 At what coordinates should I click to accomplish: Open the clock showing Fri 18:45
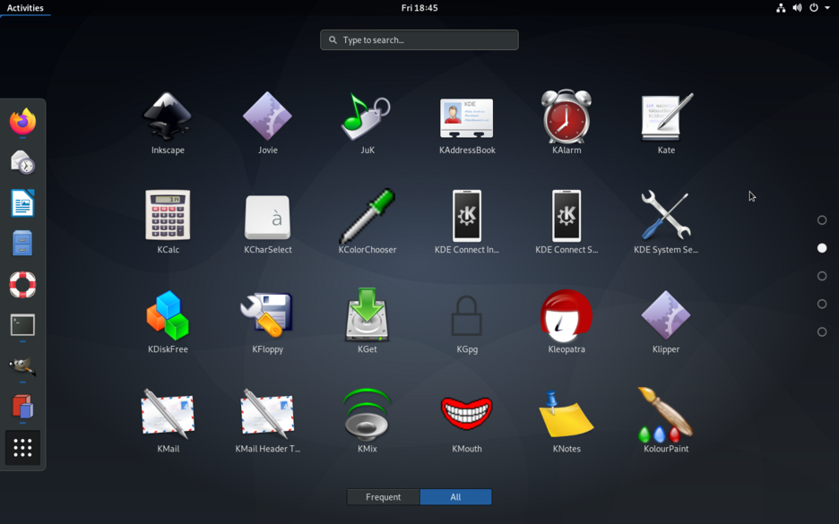[419, 7]
